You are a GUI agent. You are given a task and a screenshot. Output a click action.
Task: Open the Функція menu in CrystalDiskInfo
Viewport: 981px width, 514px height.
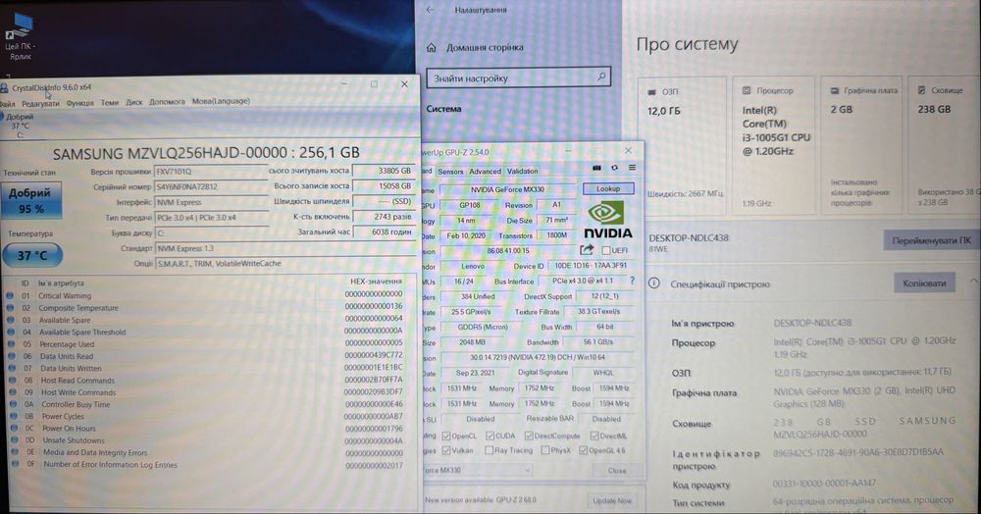click(80, 103)
